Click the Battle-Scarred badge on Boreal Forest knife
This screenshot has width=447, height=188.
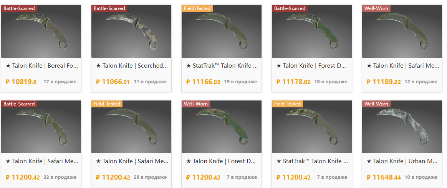pyautogui.click(x=19, y=8)
